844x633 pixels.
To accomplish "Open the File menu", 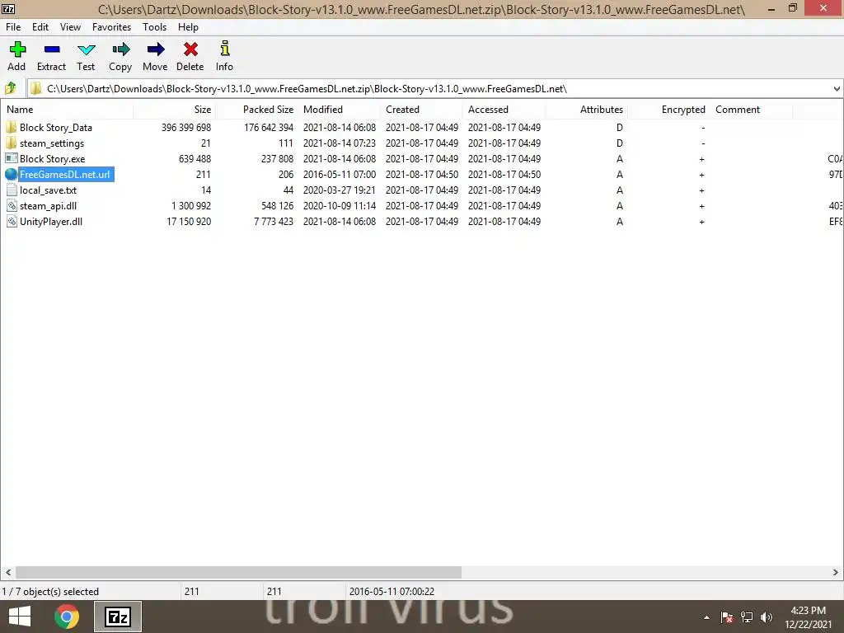I will pos(13,27).
